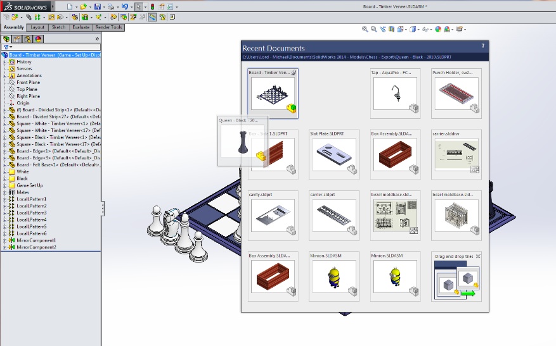Expand the Game Set Up folder
Screen dimensions: 556x346
tap(4, 185)
